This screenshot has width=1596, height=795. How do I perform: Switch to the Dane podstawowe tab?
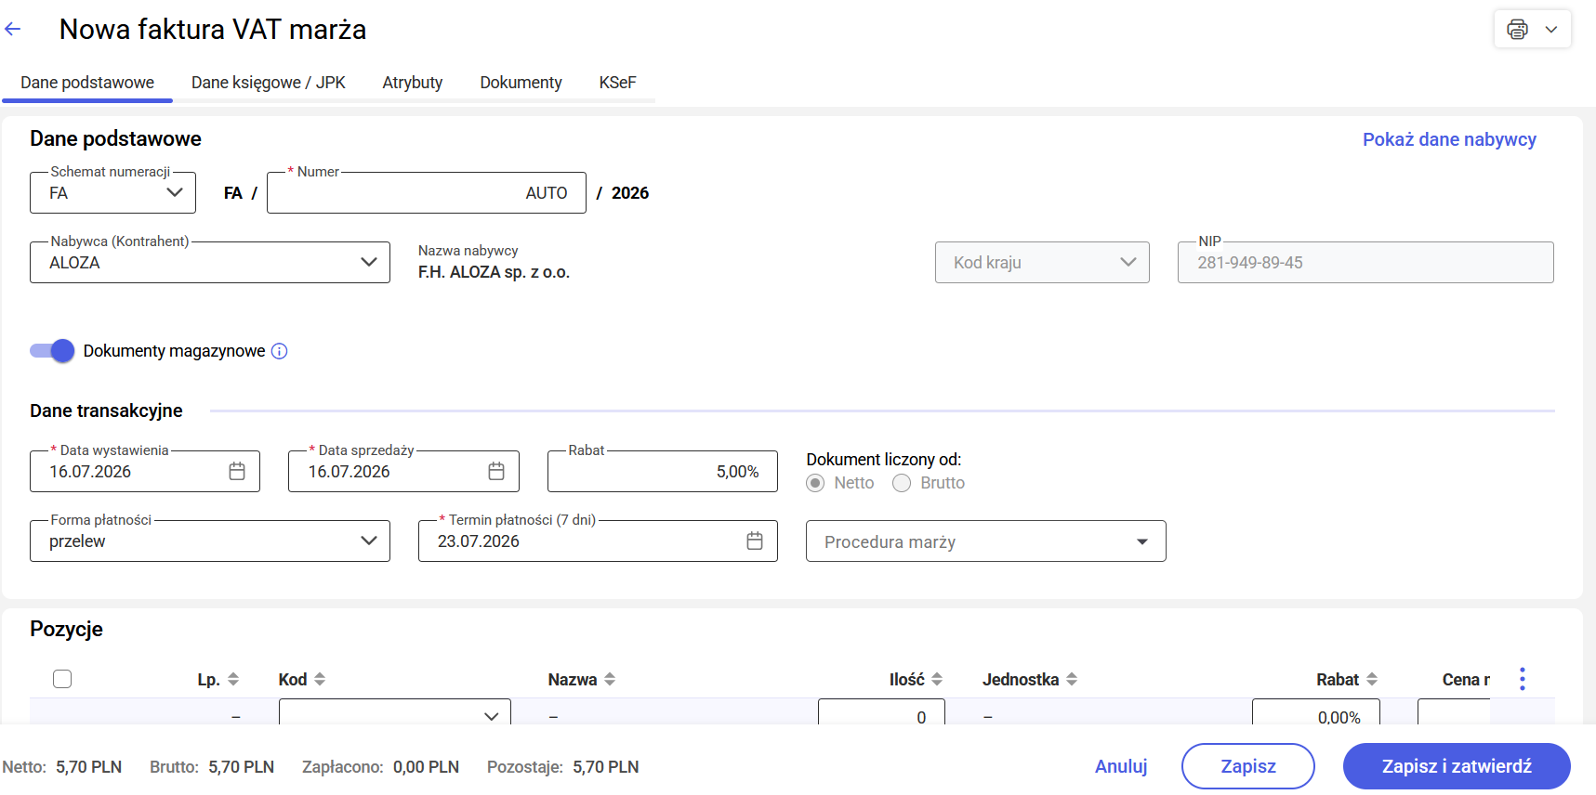coord(87,83)
